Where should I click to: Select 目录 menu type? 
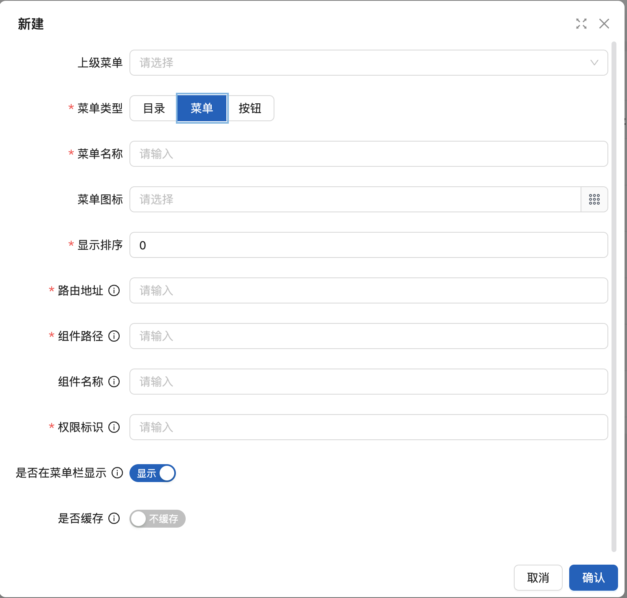tap(154, 108)
